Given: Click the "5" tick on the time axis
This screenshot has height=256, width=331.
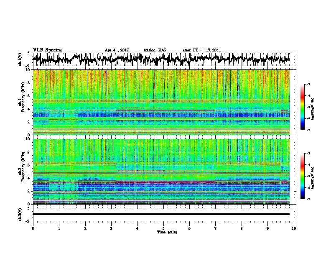Looking at the screenshot, I should click(x=163, y=228).
